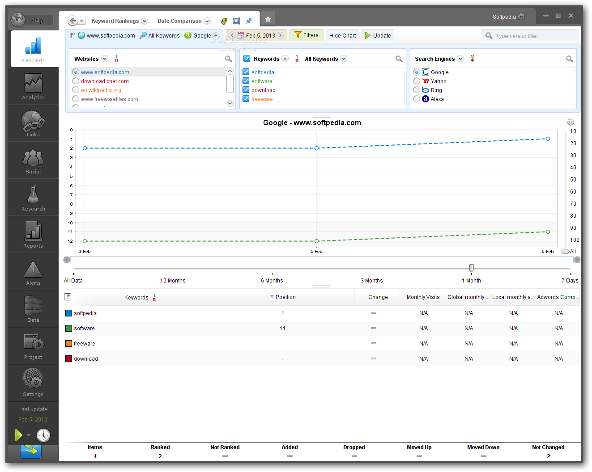Viewport: 592px width, 472px height.
Task: Click the Hide Chart button
Action: tap(342, 35)
